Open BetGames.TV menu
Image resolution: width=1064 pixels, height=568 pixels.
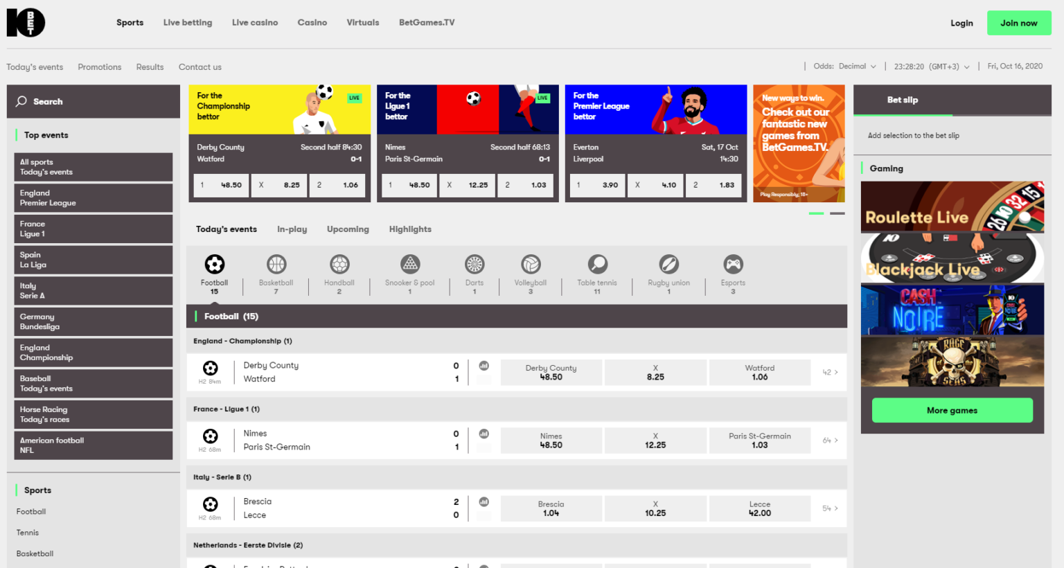427,23
